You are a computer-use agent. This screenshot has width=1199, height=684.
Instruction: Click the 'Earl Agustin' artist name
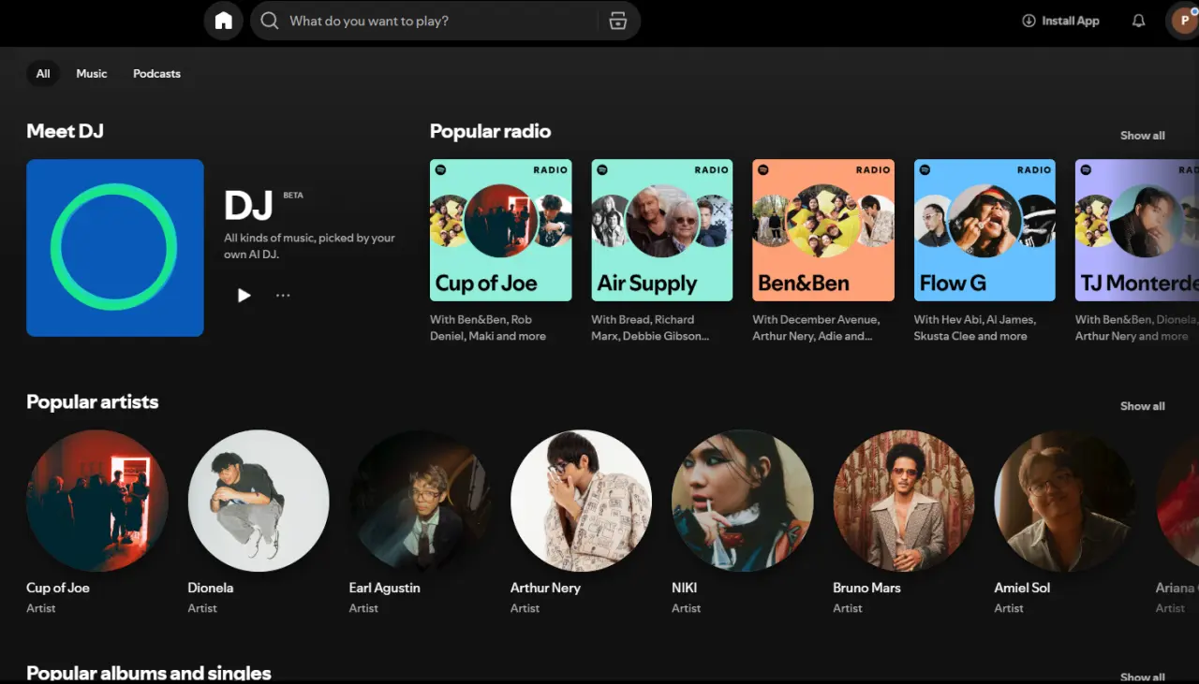click(x=384, y=588)
